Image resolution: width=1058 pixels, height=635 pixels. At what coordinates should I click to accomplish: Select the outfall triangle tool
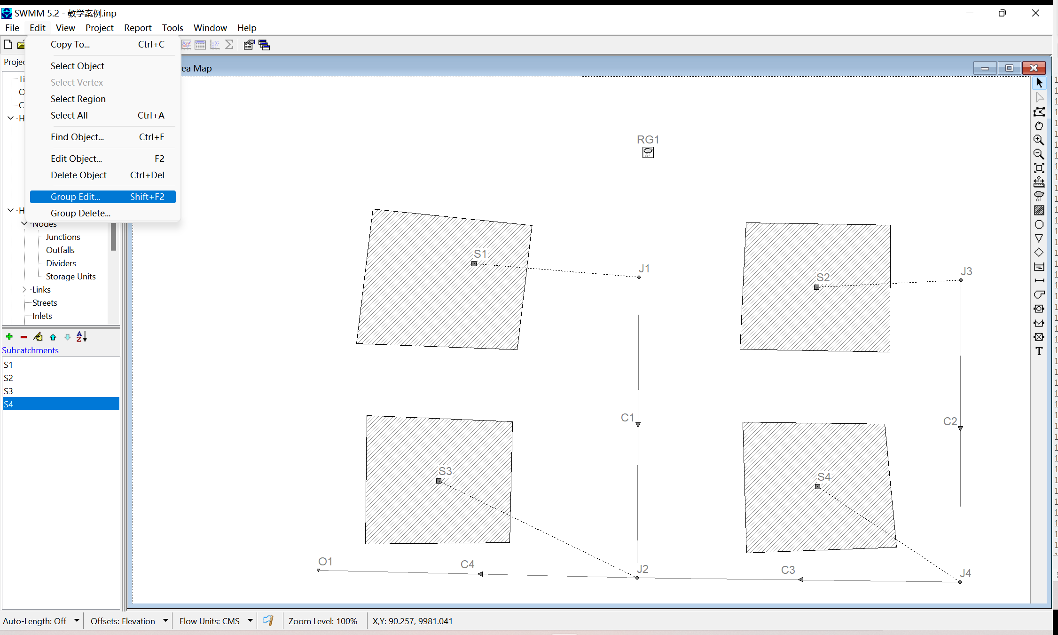(1039, 238)
